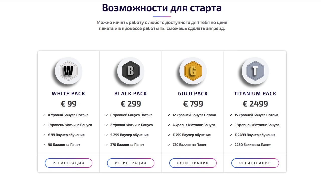
Task: Click РЕГИСТРАЦИЯ under Black Pack
Action: [131, 163]
